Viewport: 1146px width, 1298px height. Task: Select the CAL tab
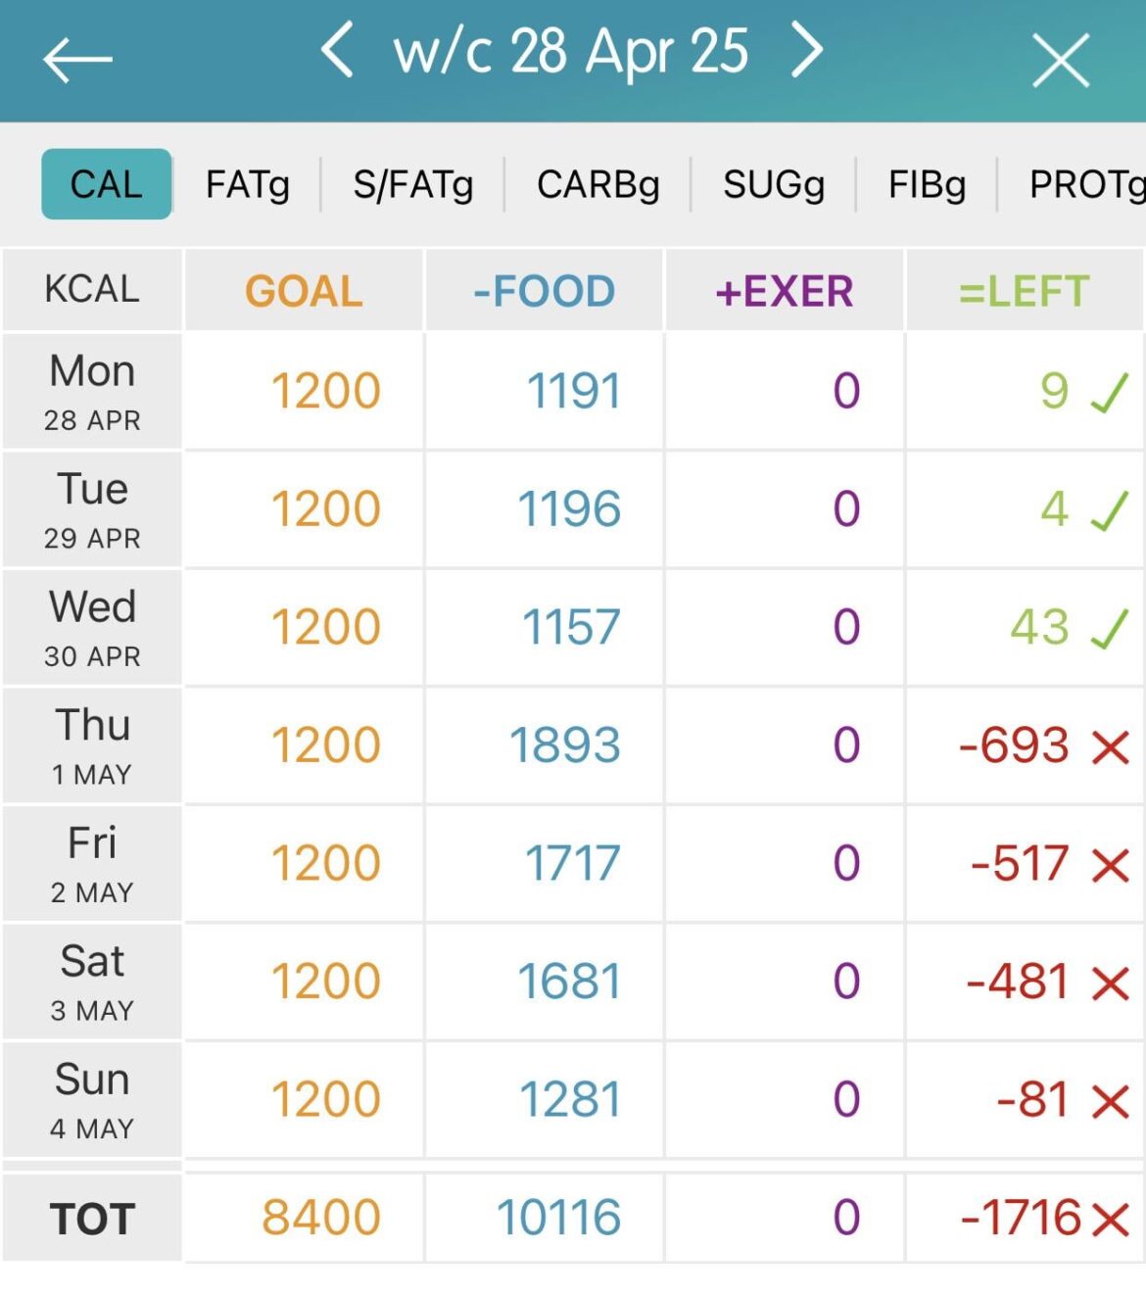(x=106, y=184)
